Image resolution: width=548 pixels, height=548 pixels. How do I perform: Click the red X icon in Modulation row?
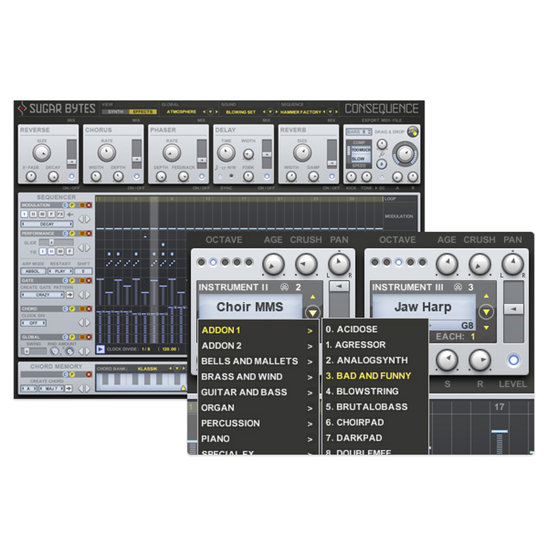tap(89, 205)
